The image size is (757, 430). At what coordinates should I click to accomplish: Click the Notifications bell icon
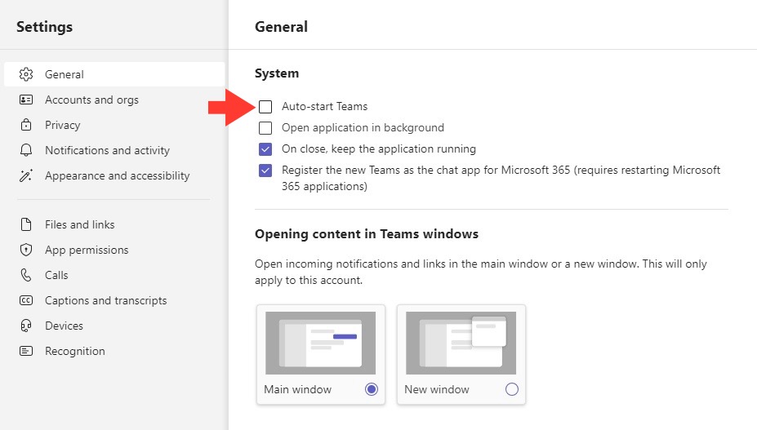click(x=26, y=150)
